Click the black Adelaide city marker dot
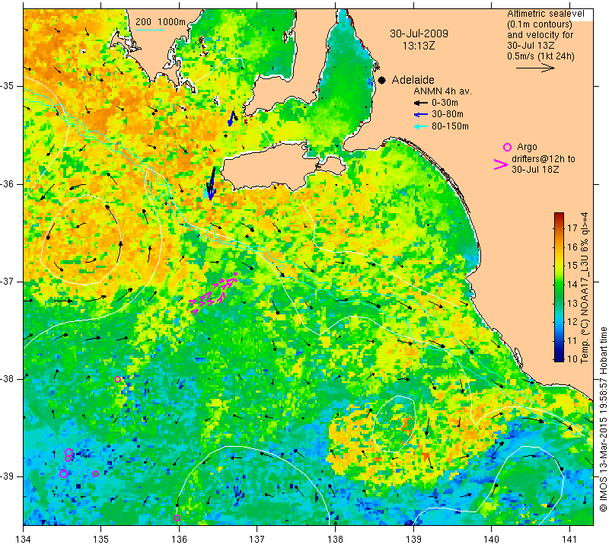609x548 pixels. point(382,80)
